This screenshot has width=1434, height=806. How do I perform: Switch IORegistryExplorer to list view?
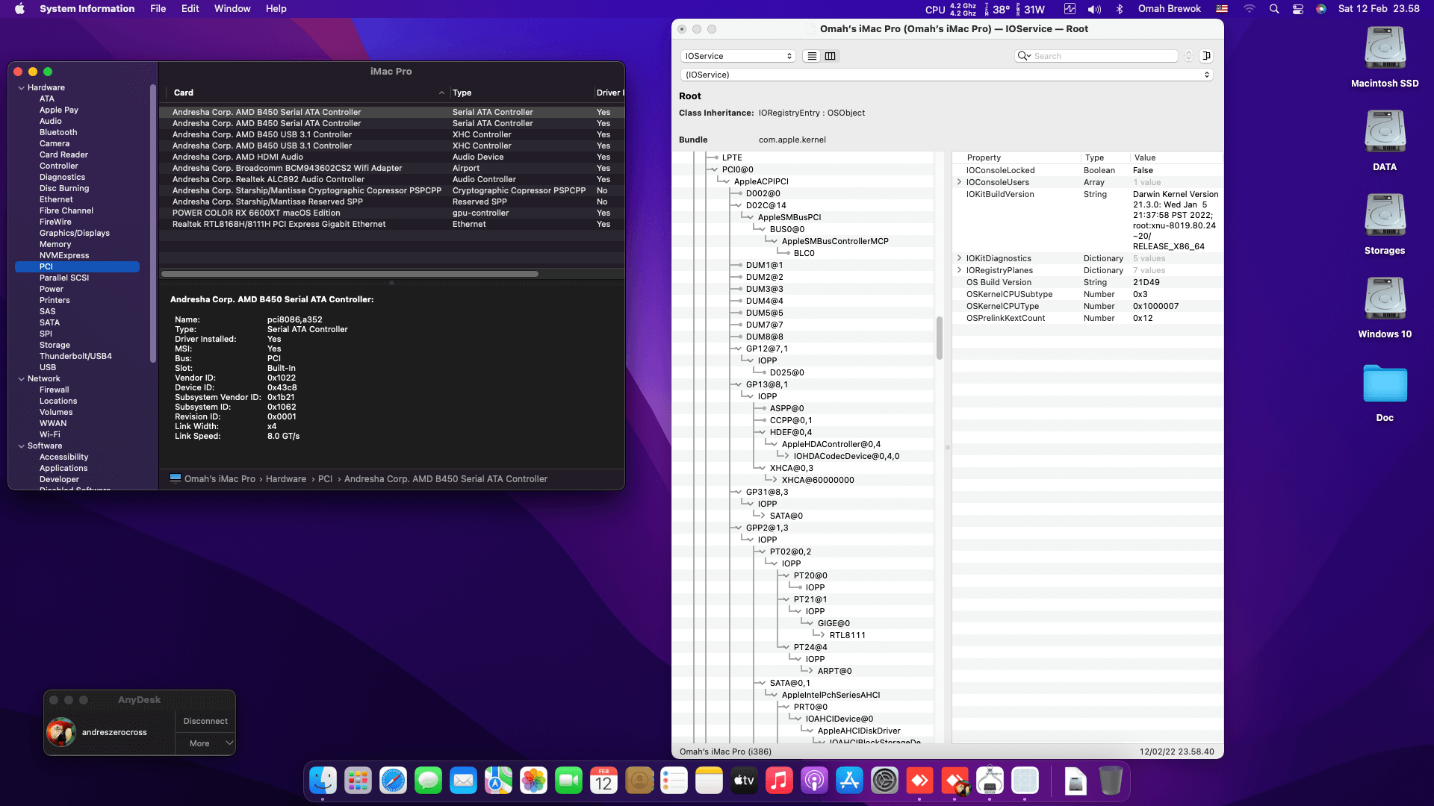(x=812, y=56)
